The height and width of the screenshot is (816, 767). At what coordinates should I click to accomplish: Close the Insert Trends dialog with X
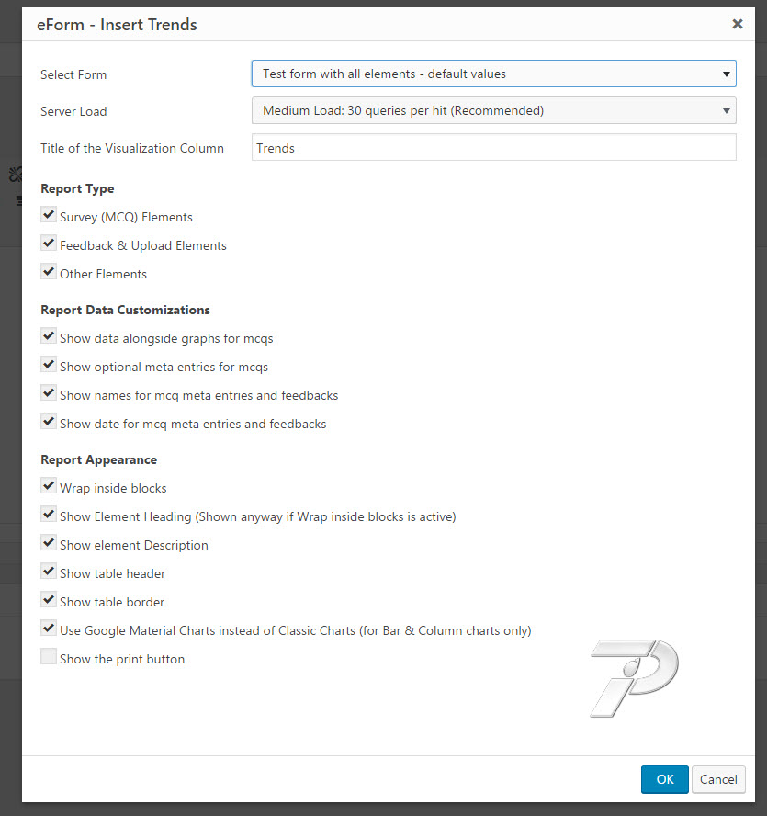click(x=737, y=24)
